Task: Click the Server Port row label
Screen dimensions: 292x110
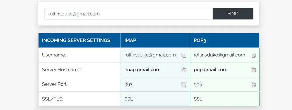Action: (55, 84)
